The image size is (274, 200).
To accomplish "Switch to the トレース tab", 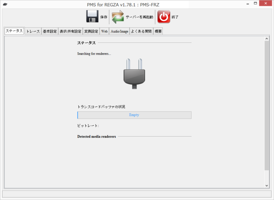I will (33, 31).
